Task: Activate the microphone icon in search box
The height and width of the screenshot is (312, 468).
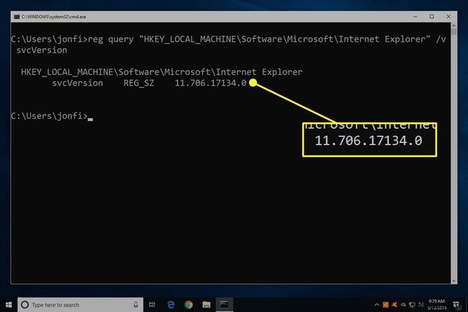Action: pyautogui.click(x=135, y=305)
